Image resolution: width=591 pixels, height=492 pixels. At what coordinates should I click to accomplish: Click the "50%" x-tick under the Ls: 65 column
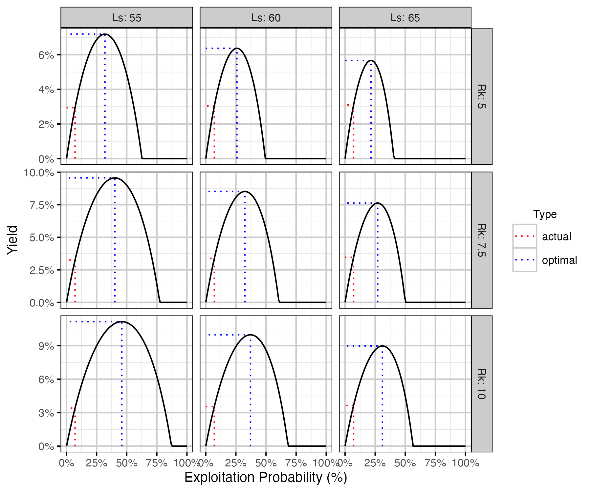405,463
